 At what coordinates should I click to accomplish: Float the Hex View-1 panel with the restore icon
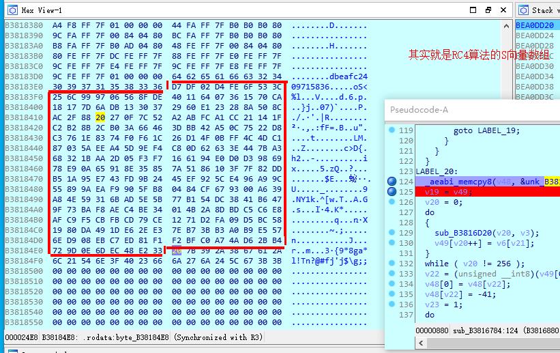pyautogui.click(x=488, y=10)
